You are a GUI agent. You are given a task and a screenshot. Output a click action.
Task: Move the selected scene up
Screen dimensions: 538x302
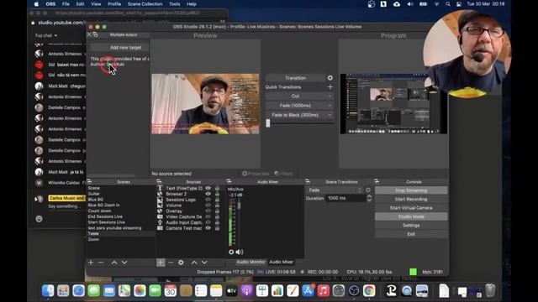(x=114, y=263)
